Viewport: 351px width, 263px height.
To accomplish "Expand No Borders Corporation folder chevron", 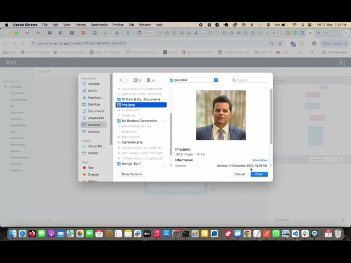I will tap(165, 121).
